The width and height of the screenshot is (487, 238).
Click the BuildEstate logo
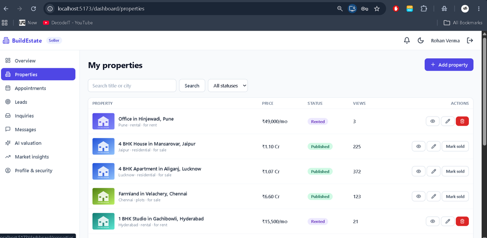[22, 41]
